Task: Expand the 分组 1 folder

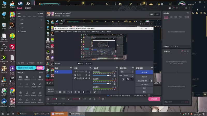Action: coord(19,31)
